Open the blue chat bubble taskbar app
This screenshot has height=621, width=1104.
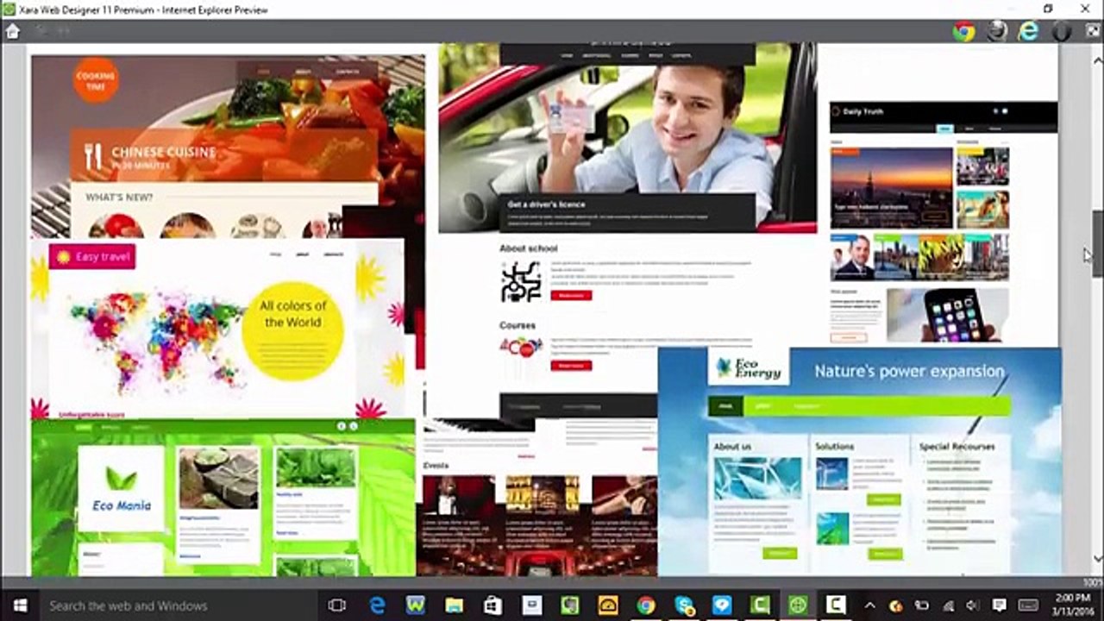722,605
